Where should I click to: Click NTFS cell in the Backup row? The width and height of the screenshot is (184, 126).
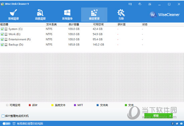click(49, 44)
